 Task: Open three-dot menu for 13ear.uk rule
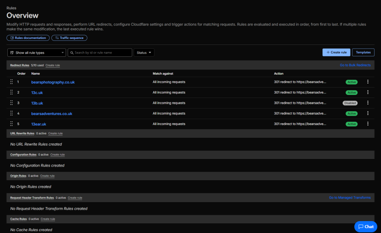pyautogui.click(x=368, y=124)
